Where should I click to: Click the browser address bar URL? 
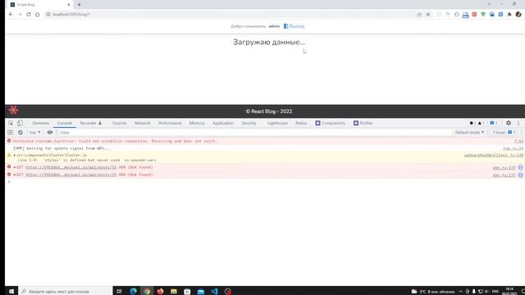(x=71, y=15)
